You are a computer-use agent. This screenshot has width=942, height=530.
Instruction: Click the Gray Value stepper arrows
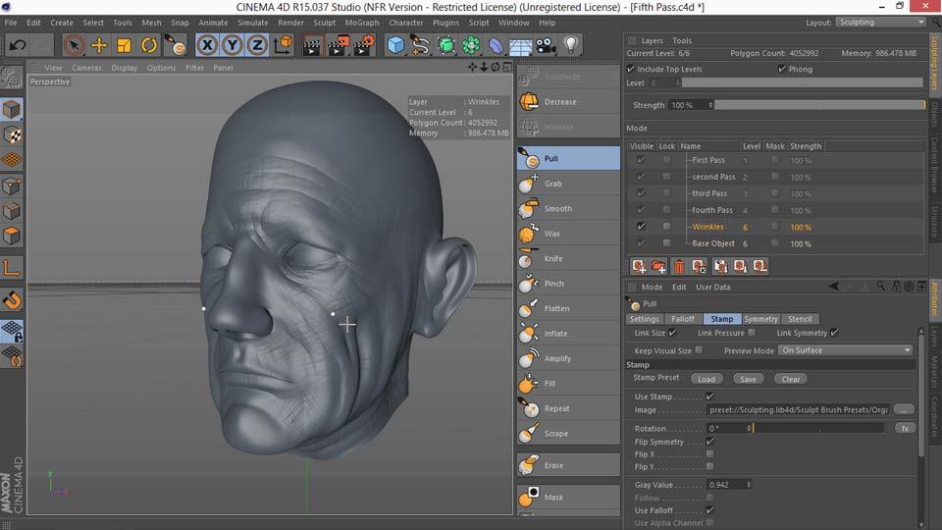pyautogui.click(x=750, y=484)
